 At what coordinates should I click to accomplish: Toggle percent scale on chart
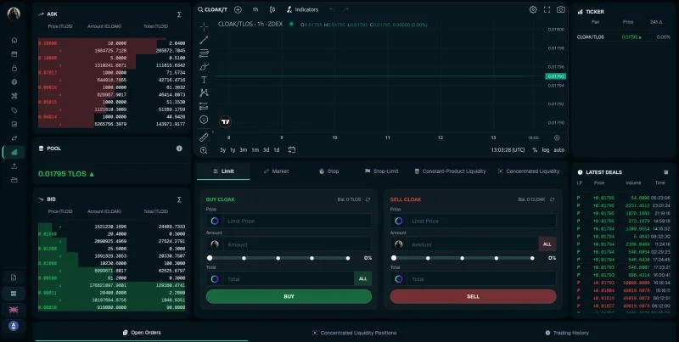(x=535, y=150)
